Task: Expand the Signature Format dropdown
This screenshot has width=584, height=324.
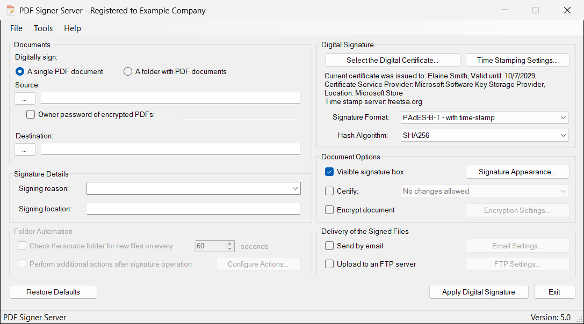Action: (x=563, y=117)
